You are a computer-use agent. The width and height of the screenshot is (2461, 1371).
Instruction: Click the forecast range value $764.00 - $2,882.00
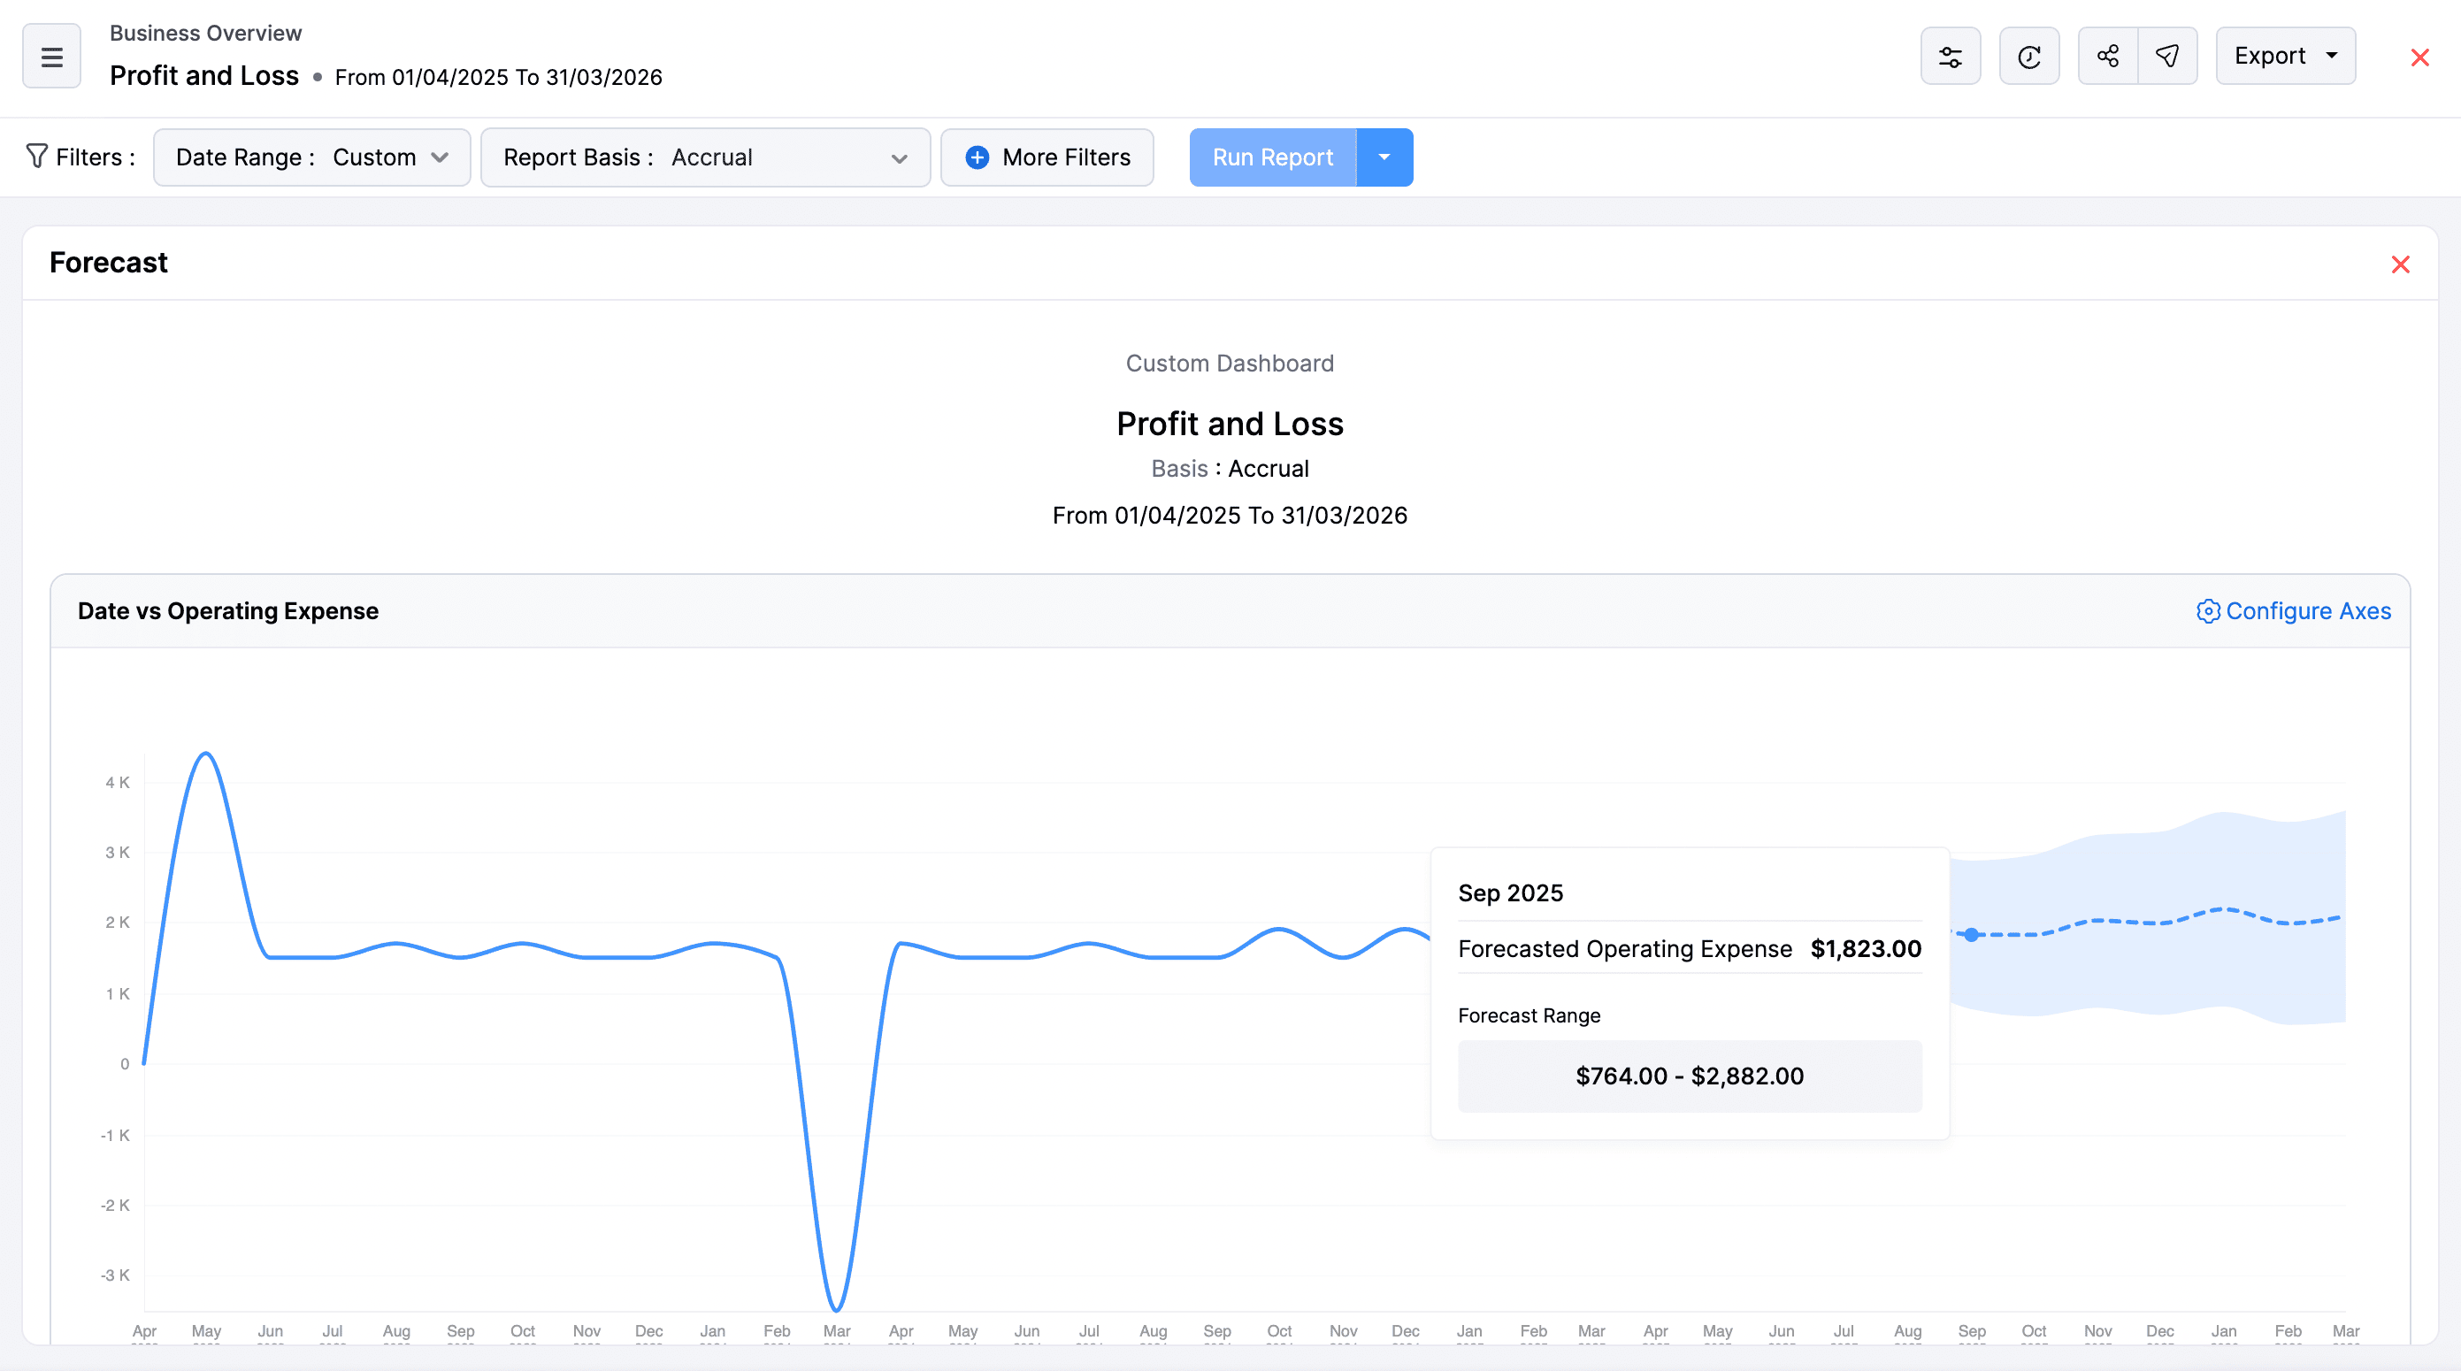click(x=1689, y=1076)
